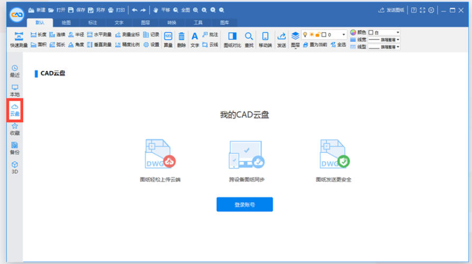Expand the 颜色 color dropdown

(398, 32)
